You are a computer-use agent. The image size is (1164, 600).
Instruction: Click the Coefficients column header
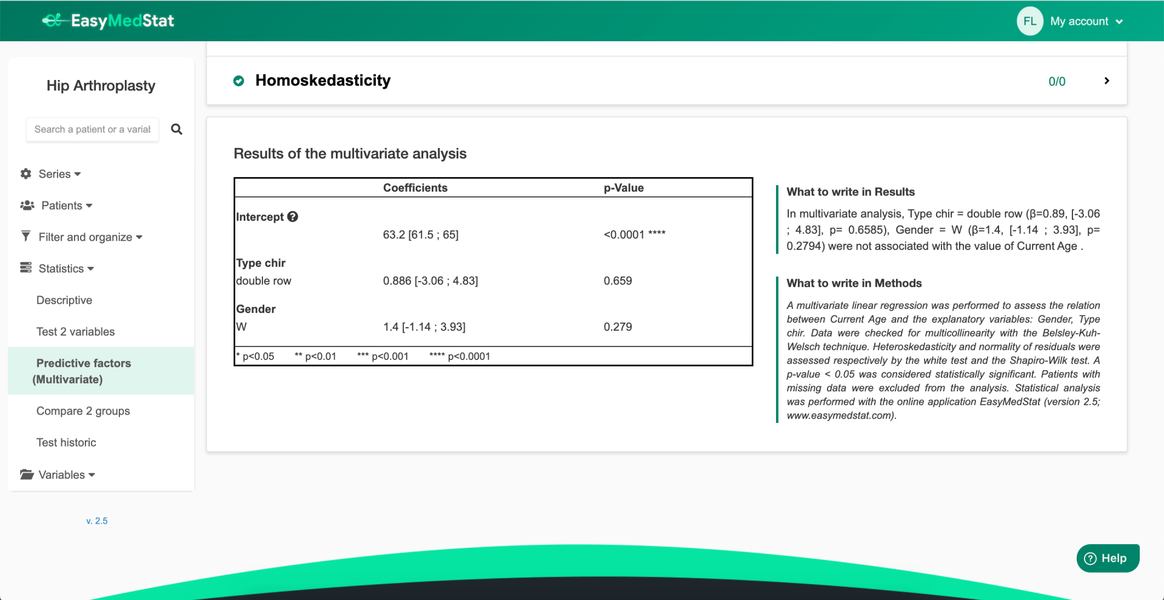(x=415, y=188)
